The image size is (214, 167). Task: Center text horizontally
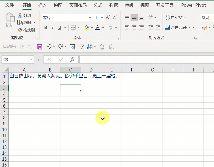[x=134, y=27]
